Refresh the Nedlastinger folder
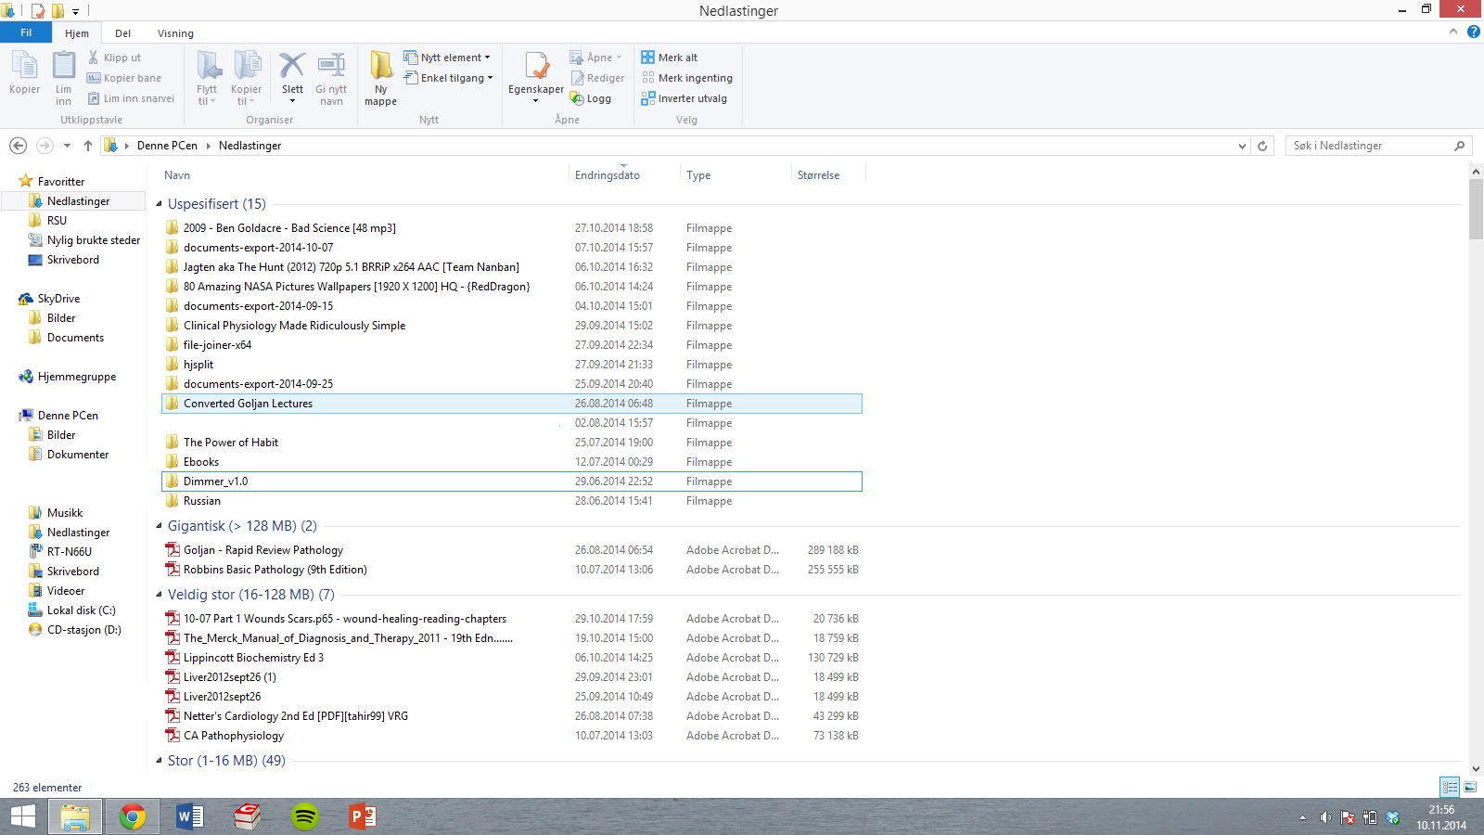The width and height of the screenshot is (1484, 835). click(x=1261, y=146)
